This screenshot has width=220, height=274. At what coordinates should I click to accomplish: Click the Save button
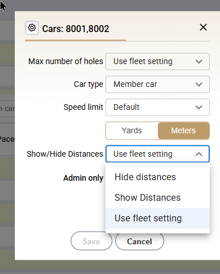pyautogui.click(x=91, y=241)
